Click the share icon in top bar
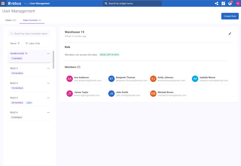 click(x=217, y=4)
